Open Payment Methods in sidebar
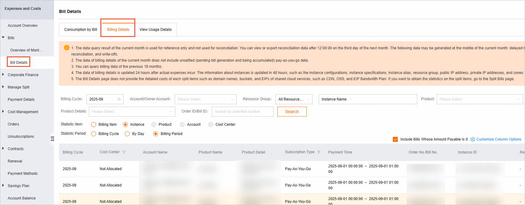 (23, 174)
